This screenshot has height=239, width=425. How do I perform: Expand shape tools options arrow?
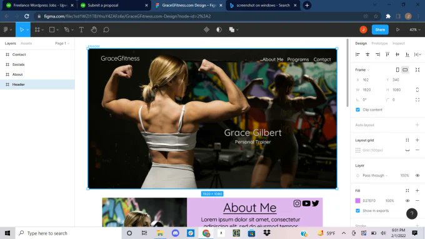click(57, 30)
